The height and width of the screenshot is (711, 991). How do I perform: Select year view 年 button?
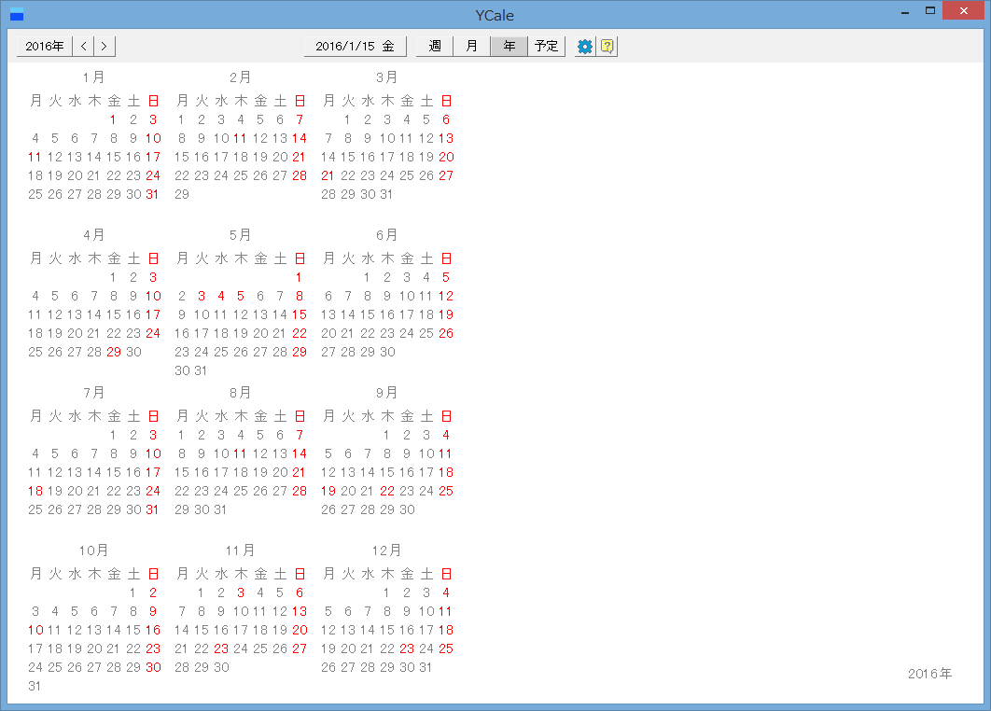pos(509,46)
